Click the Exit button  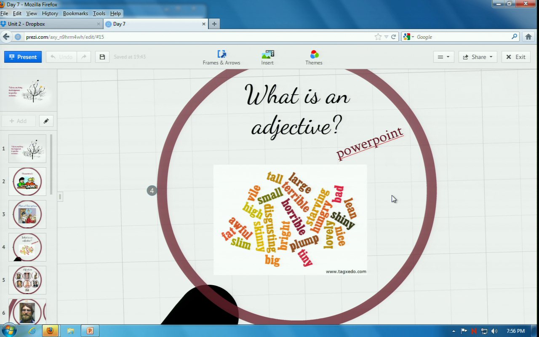coord(516,57)
